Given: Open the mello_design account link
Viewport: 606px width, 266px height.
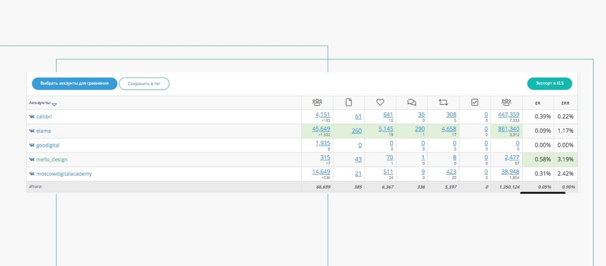Looking at the screenshot, I should (x=52, y=160).
